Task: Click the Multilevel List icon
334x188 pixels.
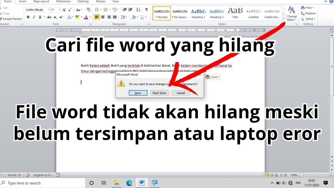Action: tap(115, 10)
